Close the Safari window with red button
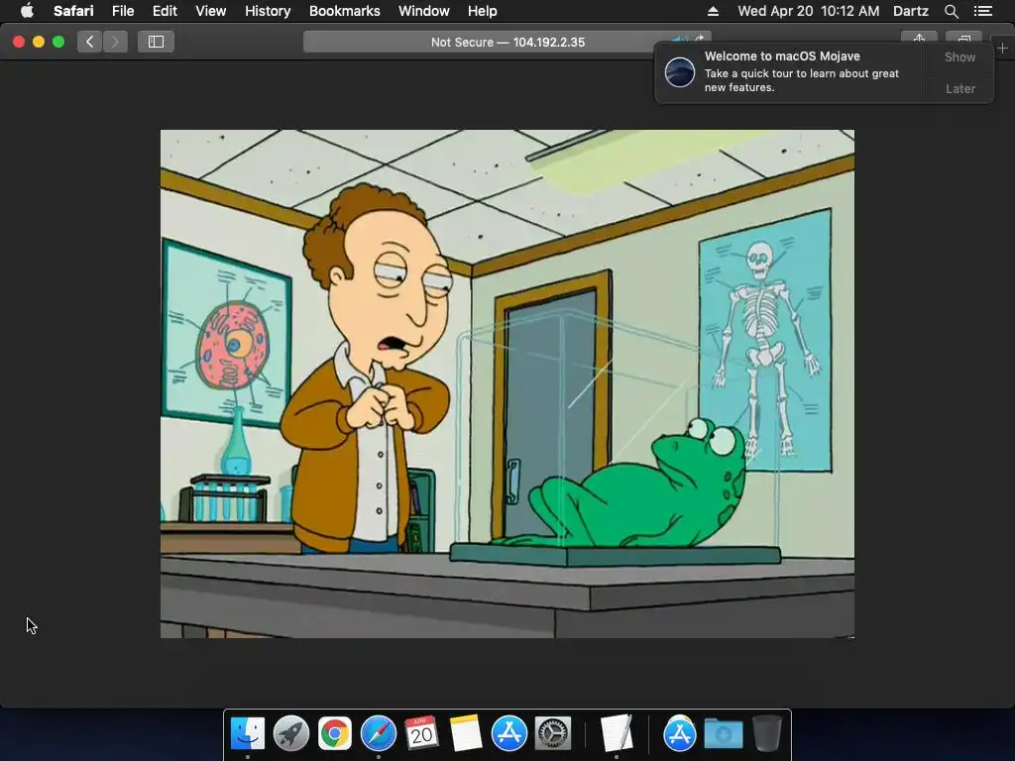Screen dimensions: 1015x761 click(19, 42)
